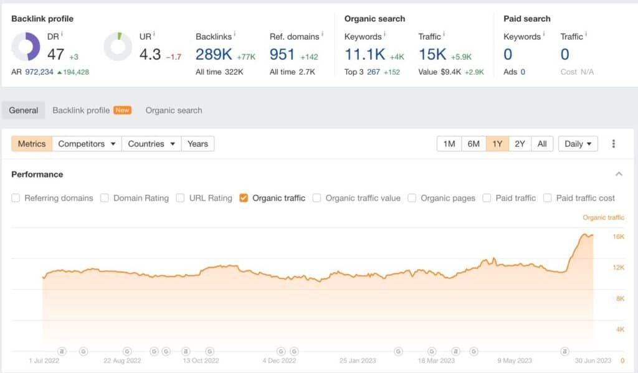Click the AR 972,234 rank value
638x373 pixels.
click(39, 72)
